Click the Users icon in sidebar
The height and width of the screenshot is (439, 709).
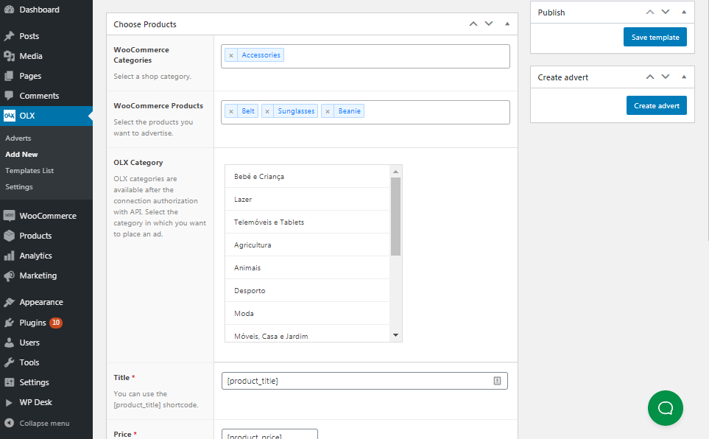(x=9, y=343)
